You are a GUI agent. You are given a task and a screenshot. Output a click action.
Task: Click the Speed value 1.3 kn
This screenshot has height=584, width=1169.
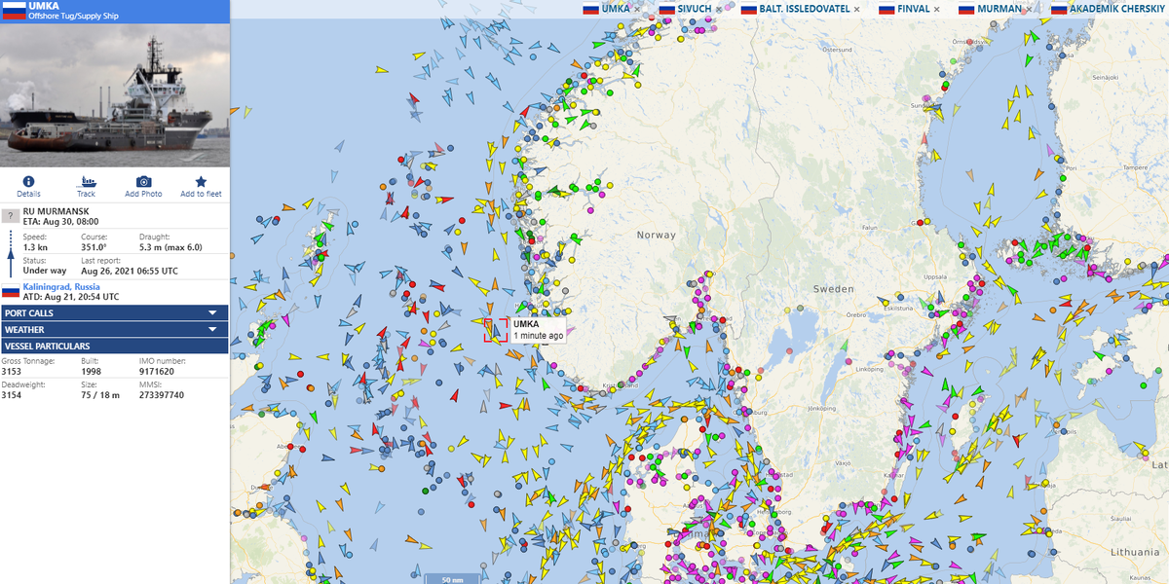34,247
